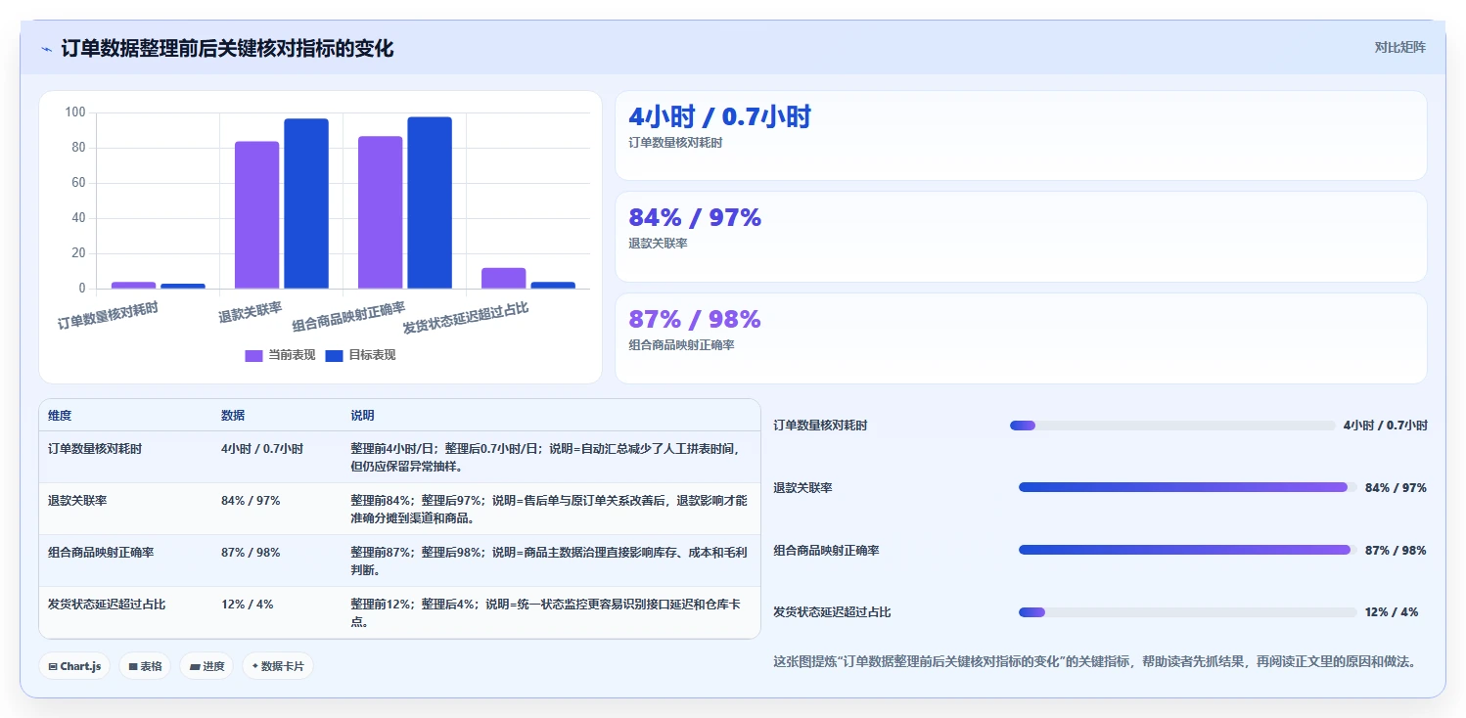Toggle 目标表现 legend swatch in chart

(334, 355)
